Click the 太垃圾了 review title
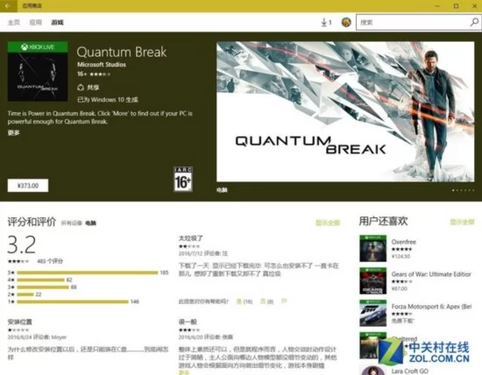Image resolution: width=482 pixels, height=375 pixels. (190, 238)
